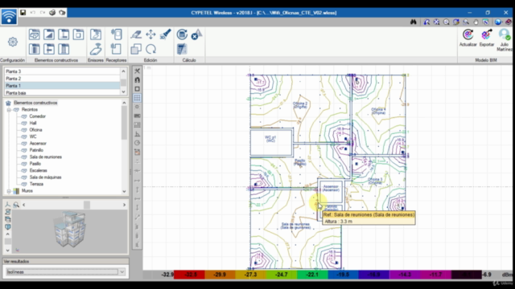Click the save diskette icon
The image size is (515, 289).
[23, 13]
